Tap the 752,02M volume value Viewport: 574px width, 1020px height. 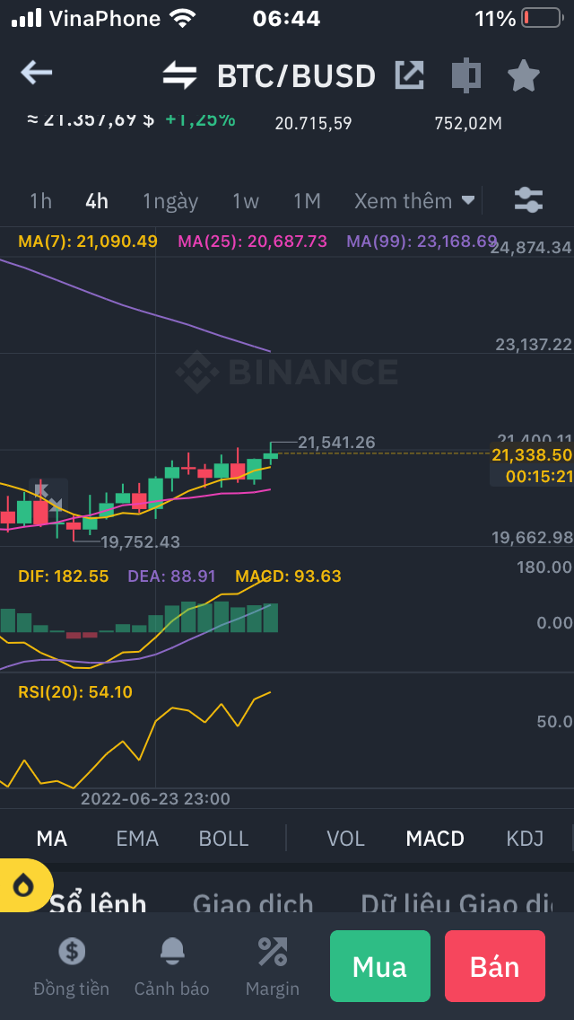[468, 123]
